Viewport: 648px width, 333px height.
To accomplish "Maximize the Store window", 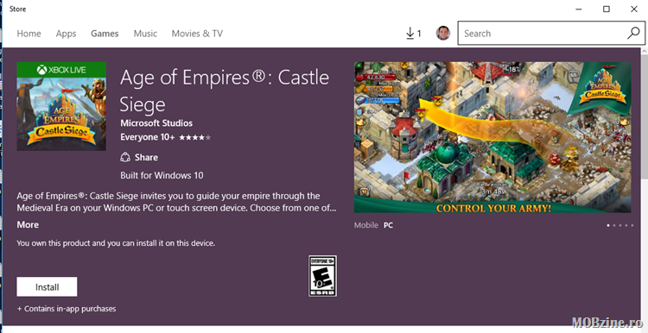I will [x=607, y=9].
